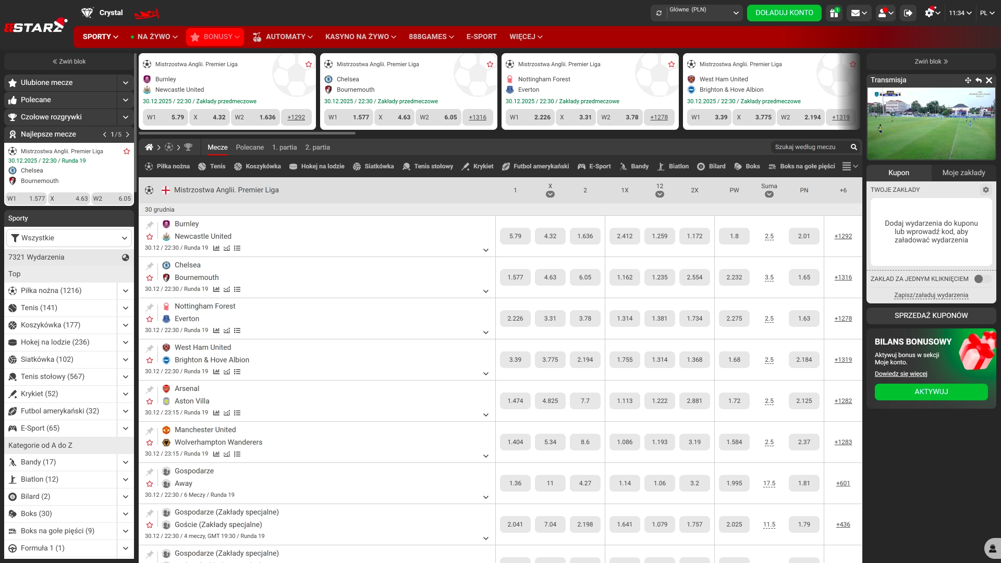Click the logout arrow icon
The image size is (1001, 563).
tap(908, 13)
